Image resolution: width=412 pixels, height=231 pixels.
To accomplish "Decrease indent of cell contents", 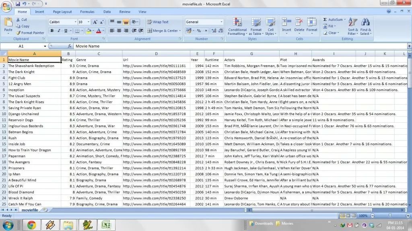I will point(134,30).
